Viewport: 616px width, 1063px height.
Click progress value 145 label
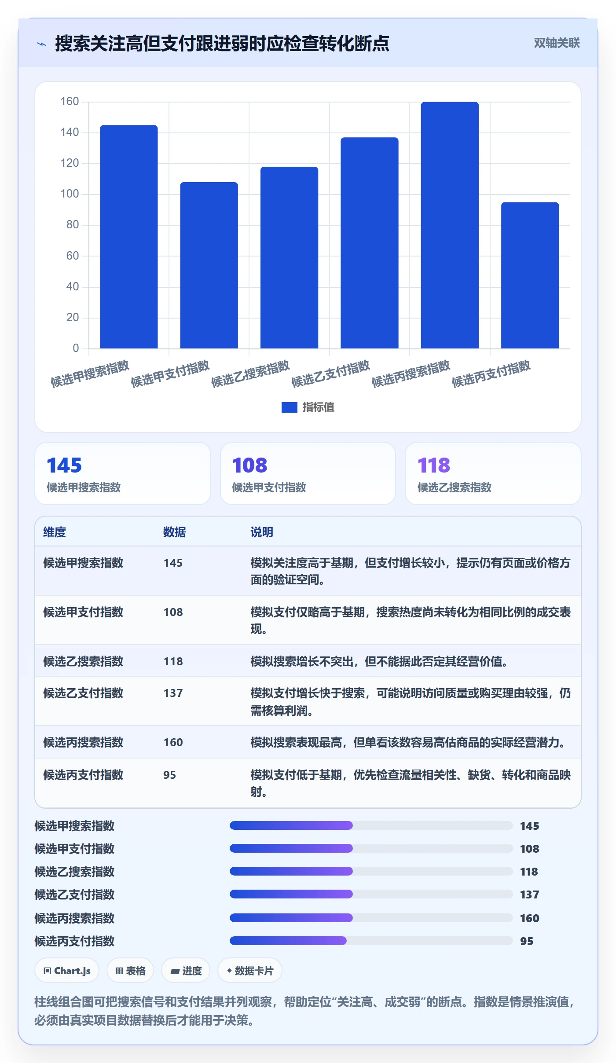tap(529, 826)
